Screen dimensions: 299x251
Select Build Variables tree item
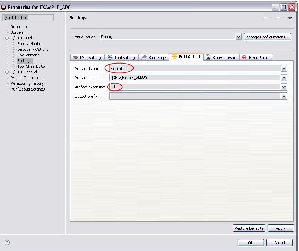pyautogui.click(x=29, y=44)
